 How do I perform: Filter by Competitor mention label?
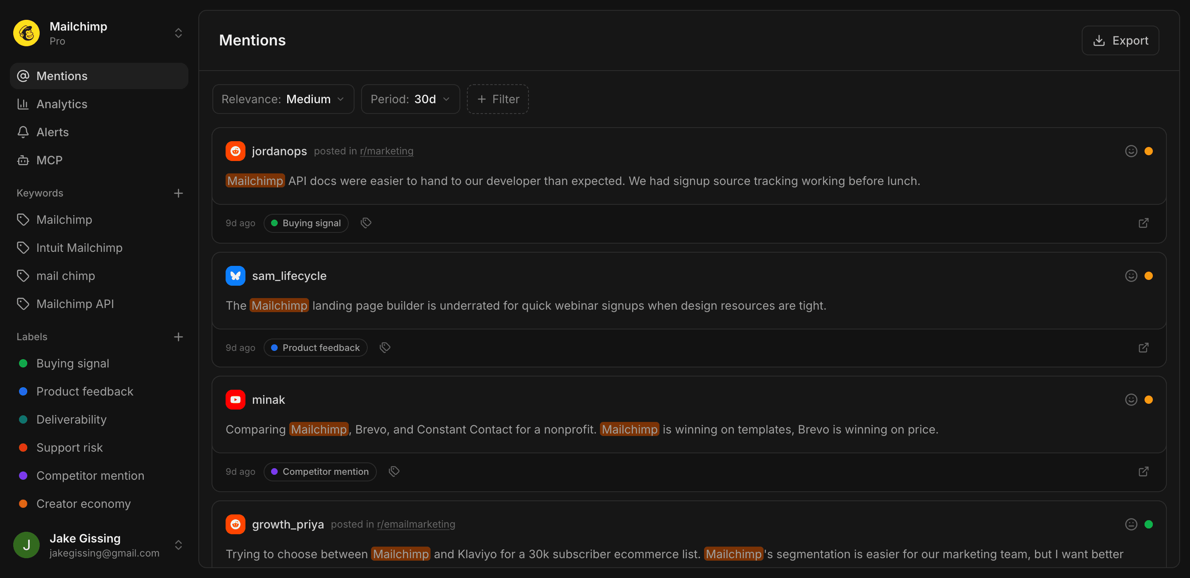99,476
